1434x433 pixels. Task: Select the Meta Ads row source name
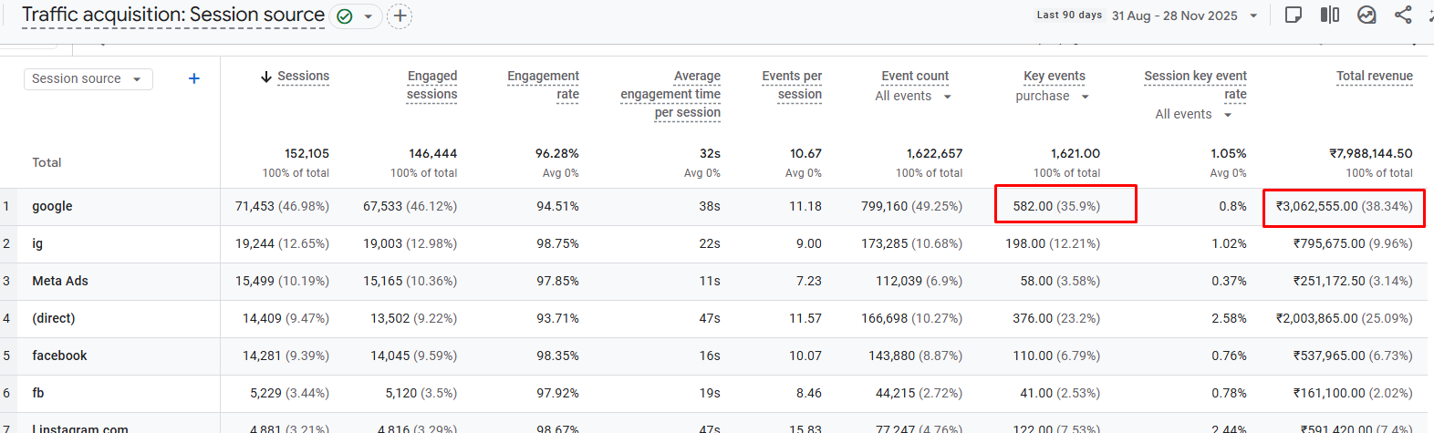(x=60, y=282)
